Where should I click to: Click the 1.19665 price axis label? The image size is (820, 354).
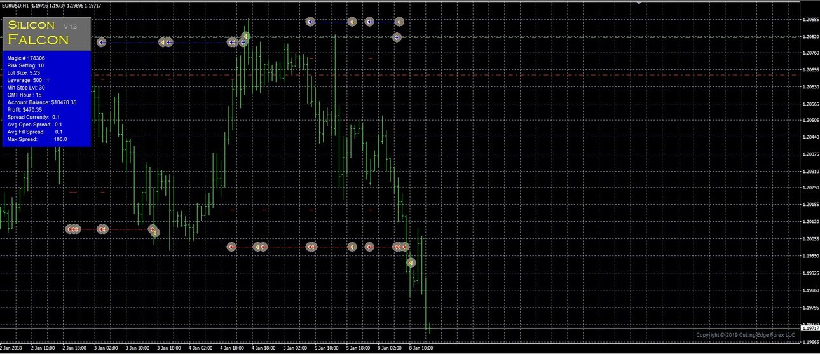pyautogui.click(x=810, y=342)
